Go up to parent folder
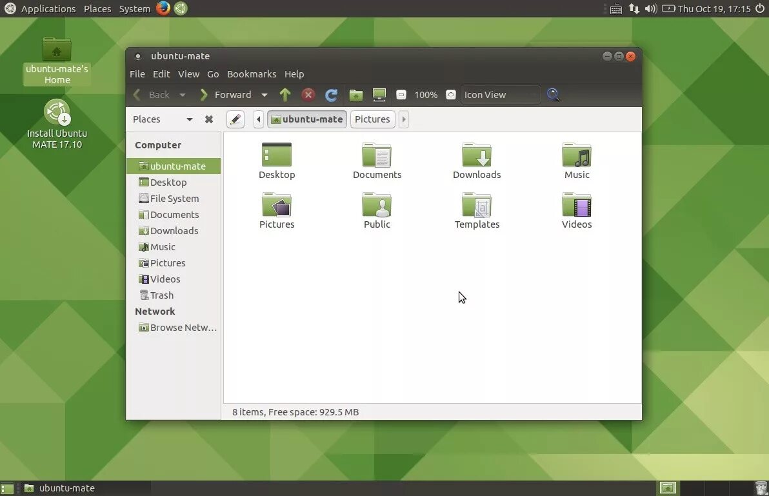Screen dimensions: 769x496 (285, 95)
